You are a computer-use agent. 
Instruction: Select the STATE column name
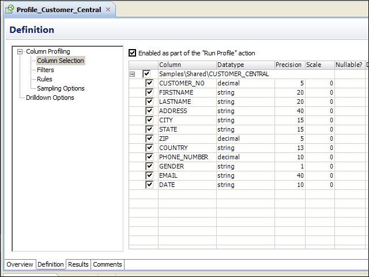click(x=168, y=129)
